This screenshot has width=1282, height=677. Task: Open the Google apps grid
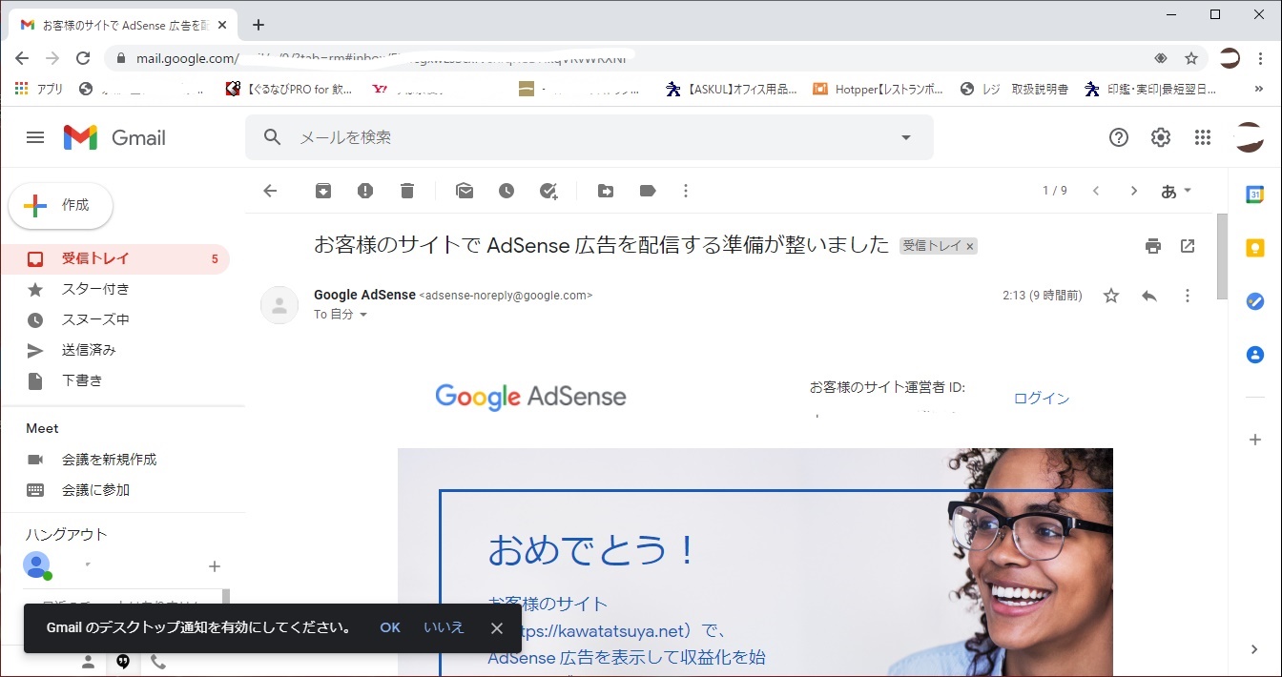pyautogui.click(x=1203, y=137)
